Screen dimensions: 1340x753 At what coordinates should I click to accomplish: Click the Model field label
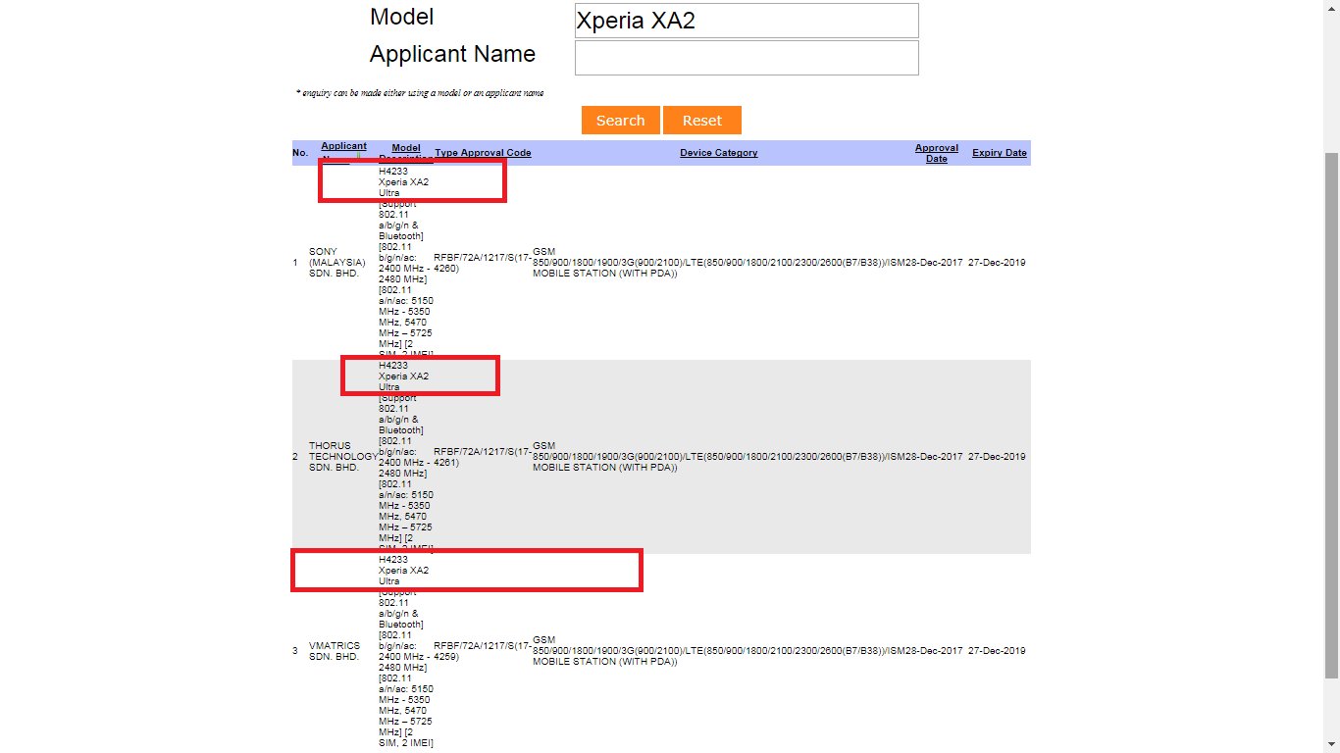tap(401, 18)
